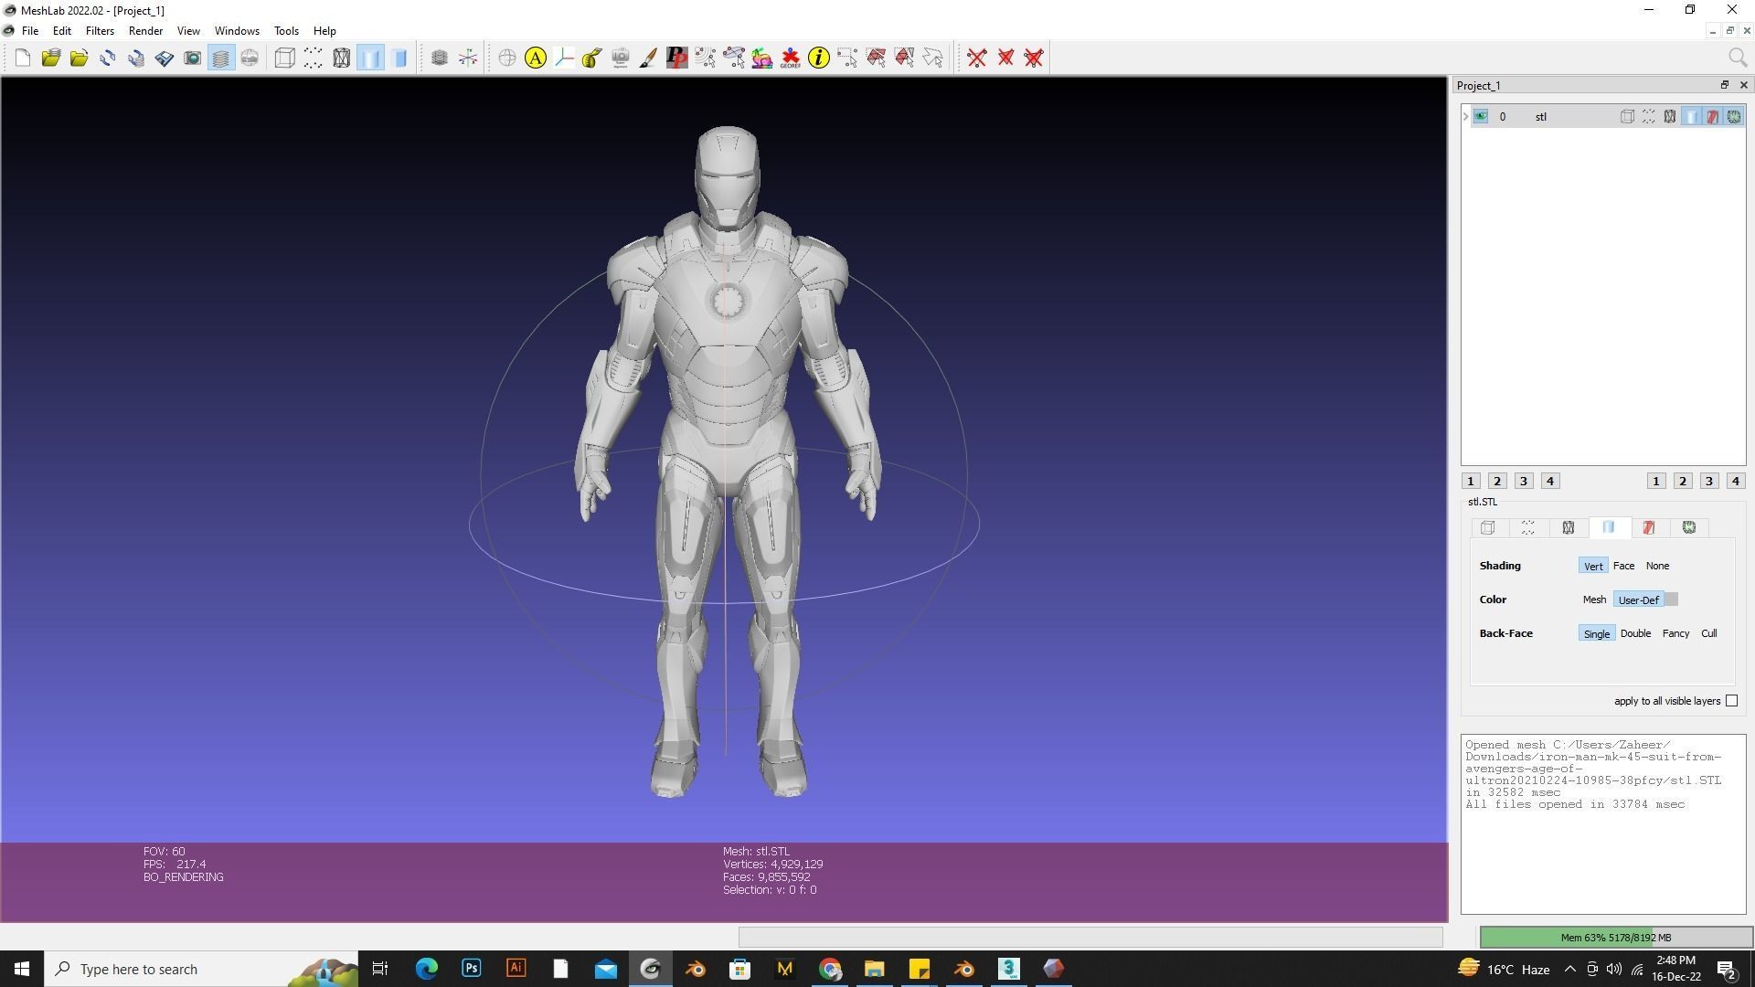The image size is (1755, 987).
Task: Select the Quality Mapper bunny icon
Action: tap(762, 58)
